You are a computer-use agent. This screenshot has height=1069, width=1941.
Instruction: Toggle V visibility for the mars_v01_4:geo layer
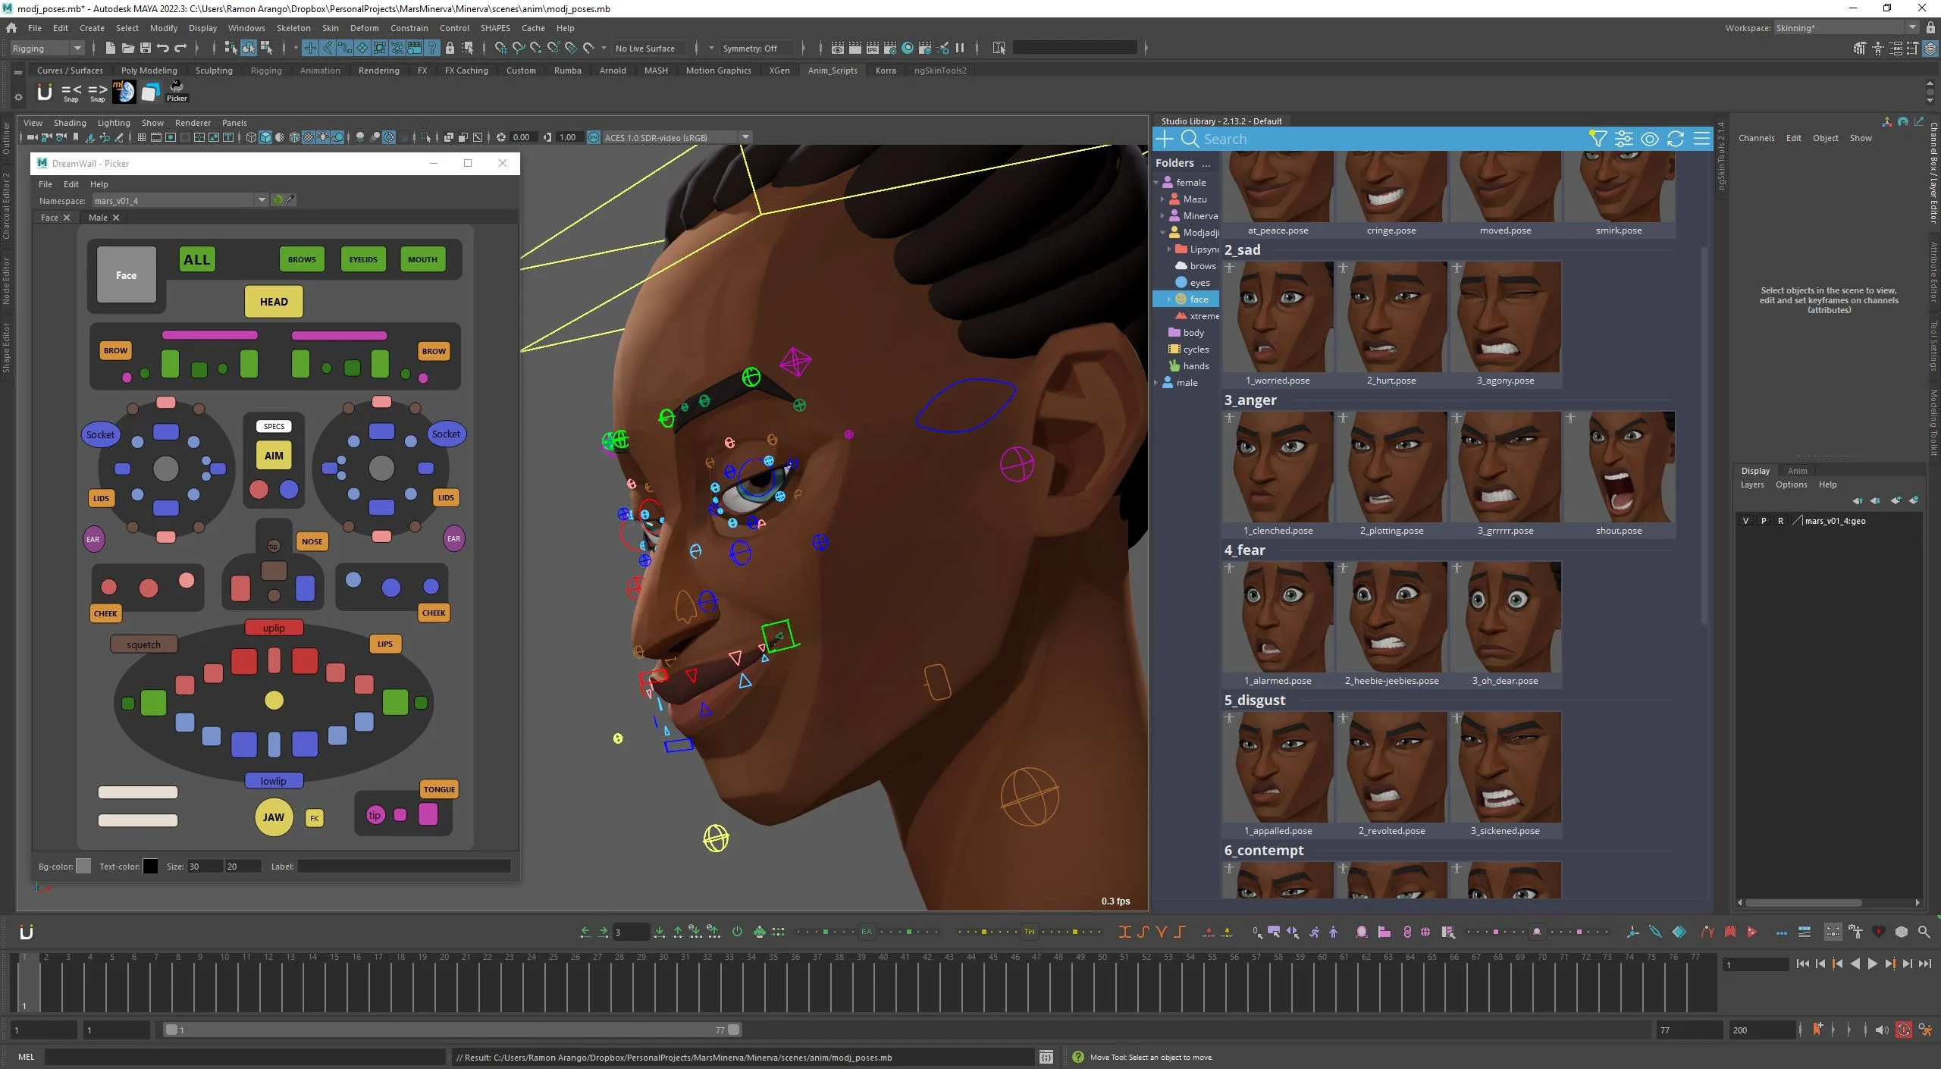click(x=1746, y=521)
